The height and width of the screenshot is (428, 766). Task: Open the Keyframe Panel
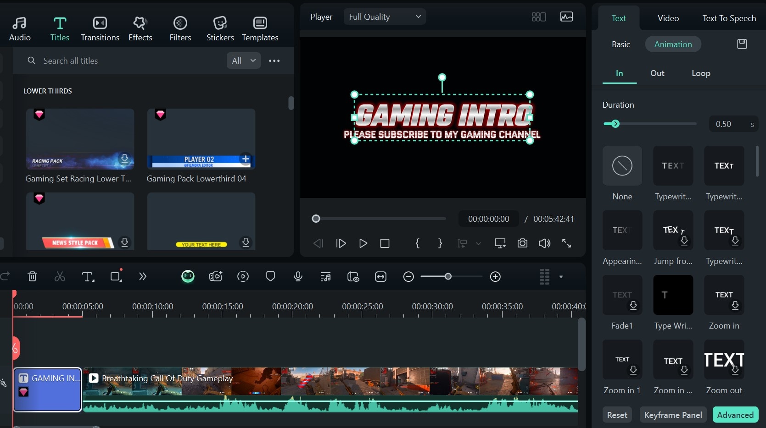673,415
